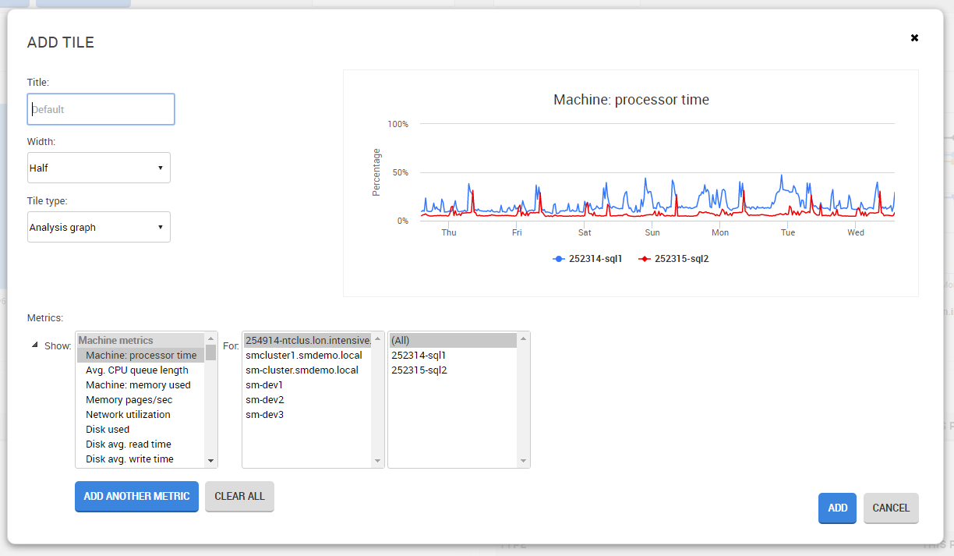Close the Add Tile dialog with X

click(x=914, y=37)
